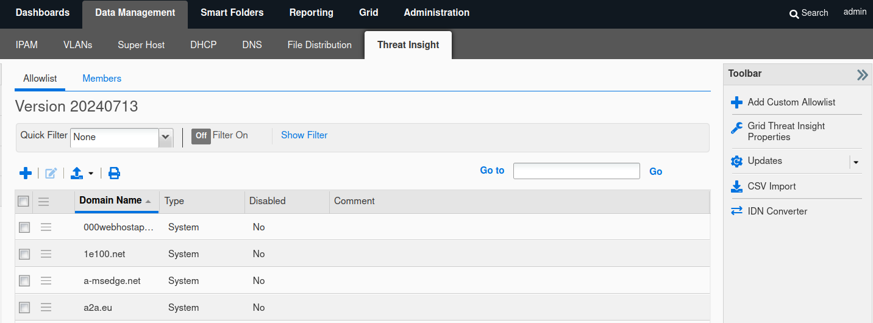Open Grid Threat Insight Properties wrench icon
Viewport: 873px width, 323px height.
point(736,127)
